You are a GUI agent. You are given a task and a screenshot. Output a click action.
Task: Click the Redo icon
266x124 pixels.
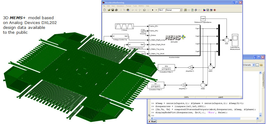click(148, 10)
